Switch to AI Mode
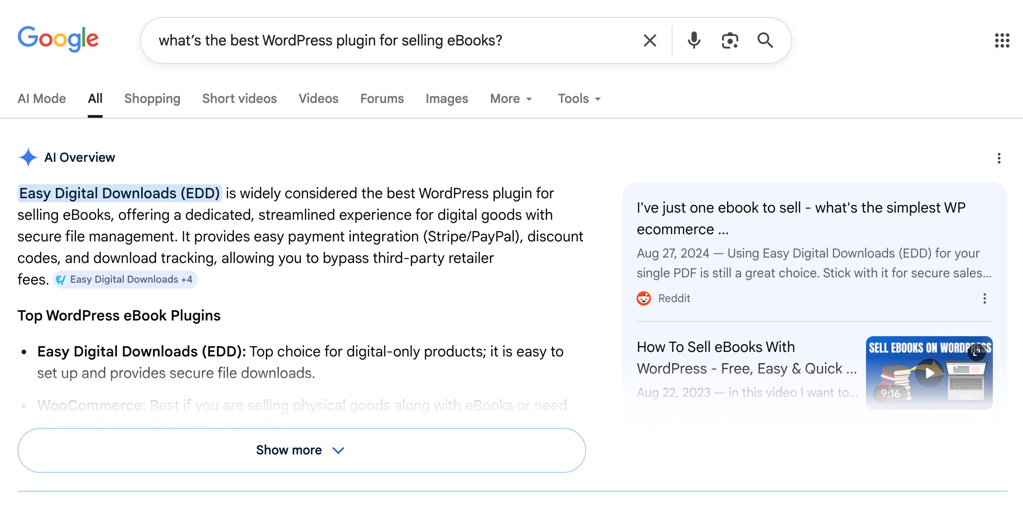 coord(41,98)
